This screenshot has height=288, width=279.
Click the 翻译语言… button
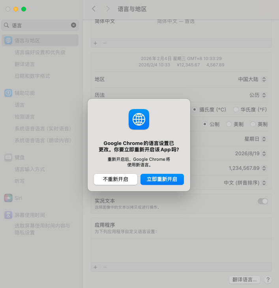coord(245,280)
